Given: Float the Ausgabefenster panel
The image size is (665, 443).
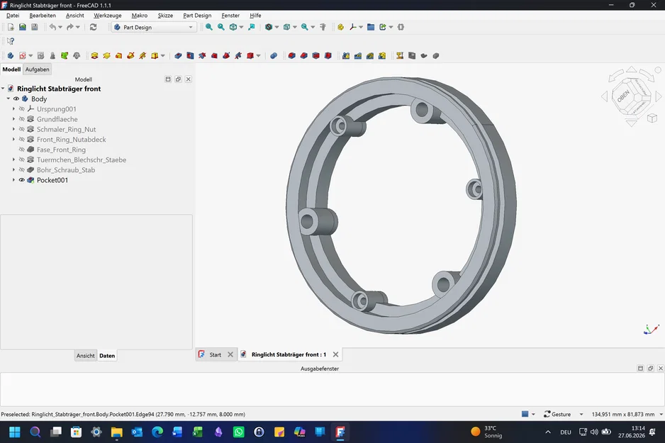Looking at the screenshot, I should pos(651,369).
